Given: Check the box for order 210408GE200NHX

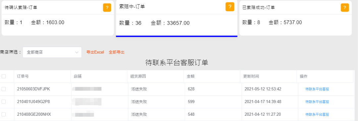Looking at the screenshot, I should click(4, 114).
